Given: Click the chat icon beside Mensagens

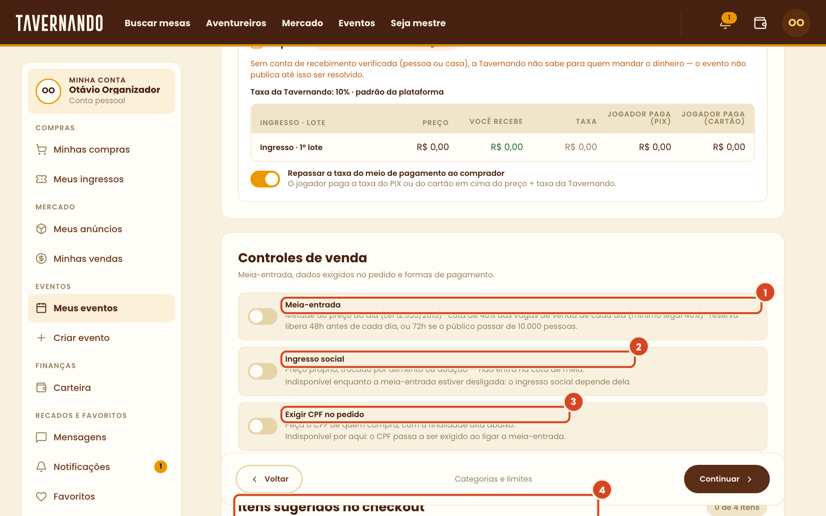Looking at the screenshot, I should click(x=41, y=437).
